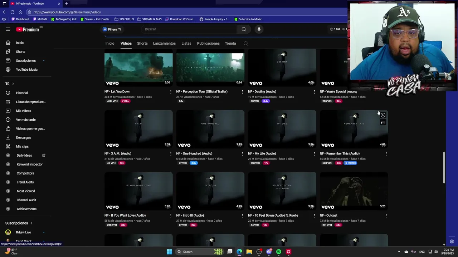The height and width of the screenshot is (257, 458).
Task: Open options menu for NF - Let You Down
Action: point(171,92)
